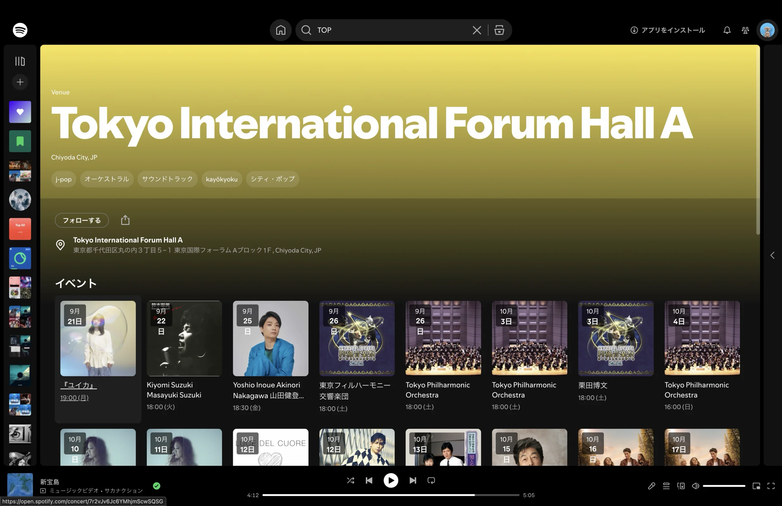This screenshot has width=782, height=506.
Task: Click アプリをインストール install app link
Action: [x=667, y=30]
